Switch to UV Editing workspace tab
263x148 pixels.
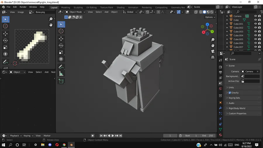91,7
